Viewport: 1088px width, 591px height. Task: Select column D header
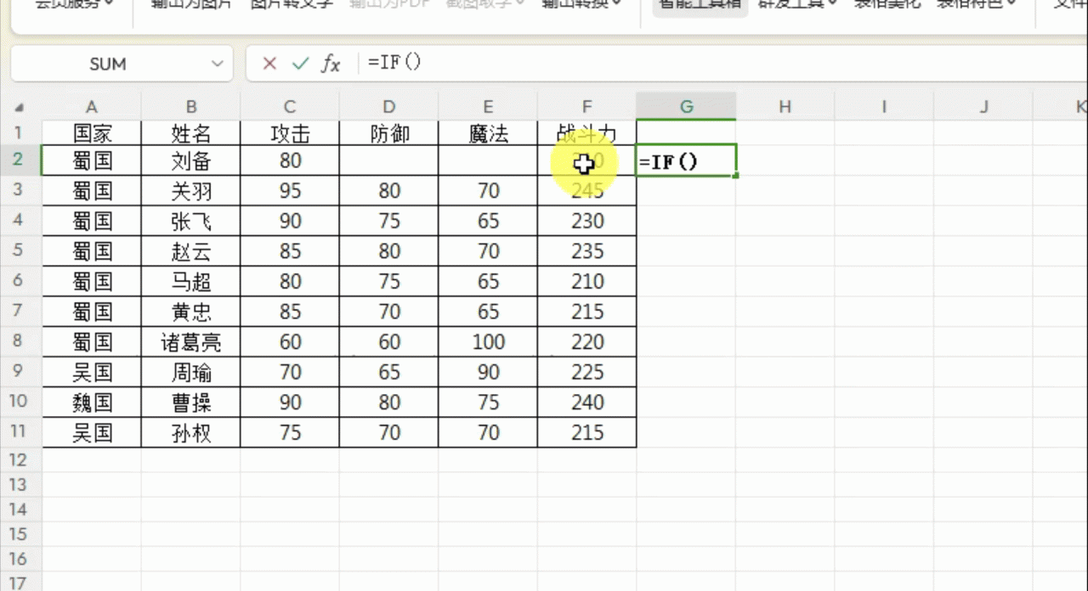(389, 107)
